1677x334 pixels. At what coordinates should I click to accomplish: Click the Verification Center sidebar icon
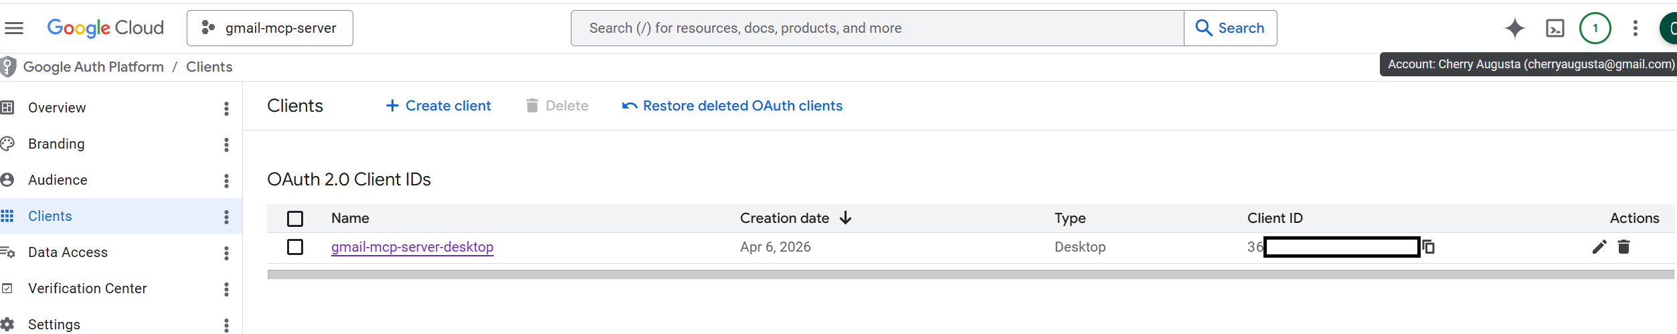click(7, 288)
